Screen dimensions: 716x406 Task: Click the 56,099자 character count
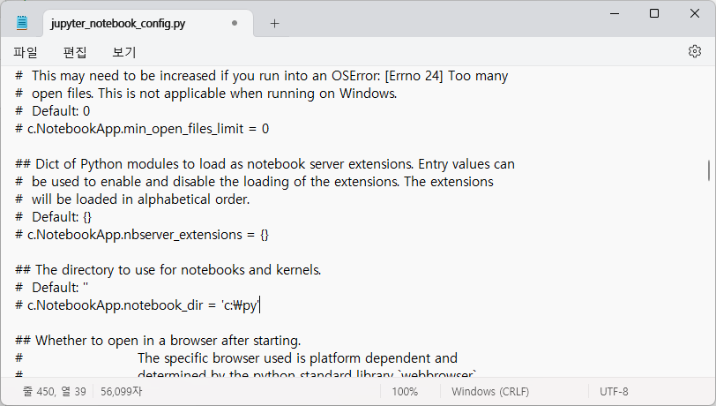[x=122, y=391]
